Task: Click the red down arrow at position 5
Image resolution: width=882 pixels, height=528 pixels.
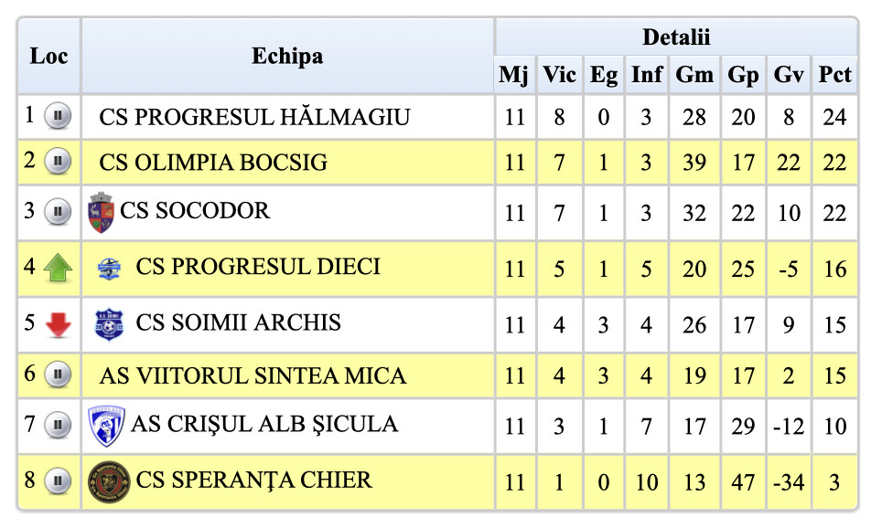Action: pos(58,324)
